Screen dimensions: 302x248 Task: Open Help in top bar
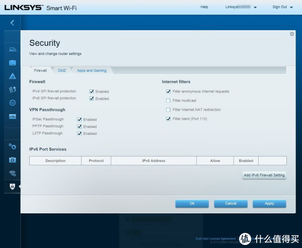point(204,7)
